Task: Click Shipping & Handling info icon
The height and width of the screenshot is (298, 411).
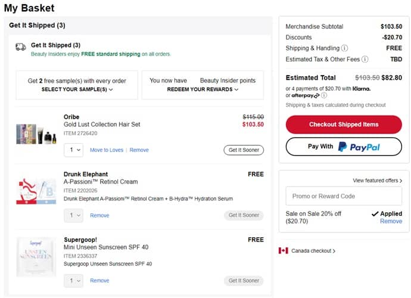Action: click(x=344, y=48)
